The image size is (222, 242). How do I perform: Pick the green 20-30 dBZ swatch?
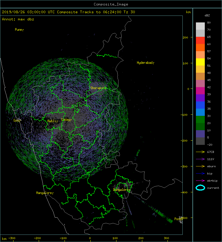200,120
